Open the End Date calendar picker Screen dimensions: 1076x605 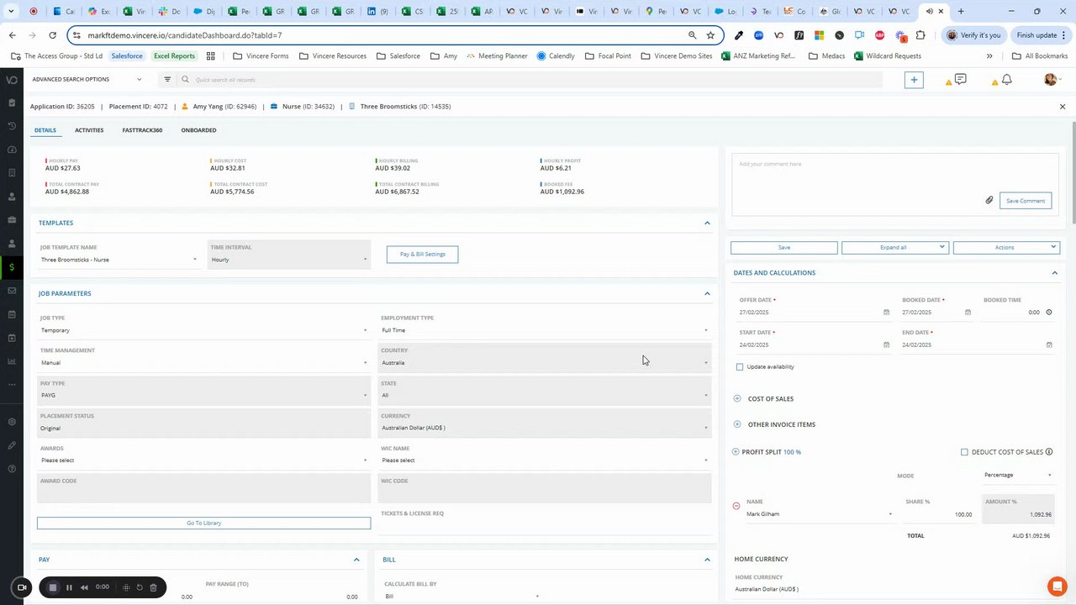click(1049, 345)
